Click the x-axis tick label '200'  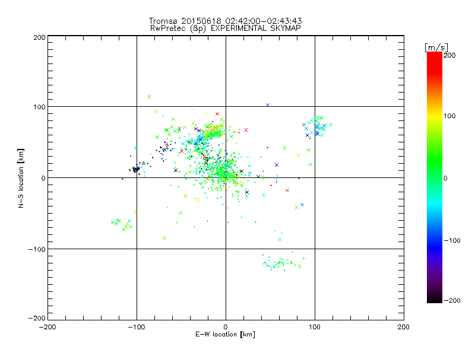404,327
